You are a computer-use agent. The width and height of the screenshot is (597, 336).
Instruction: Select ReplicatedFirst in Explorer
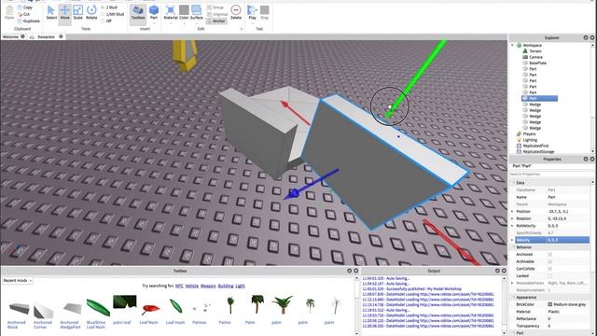click(533, 146)
